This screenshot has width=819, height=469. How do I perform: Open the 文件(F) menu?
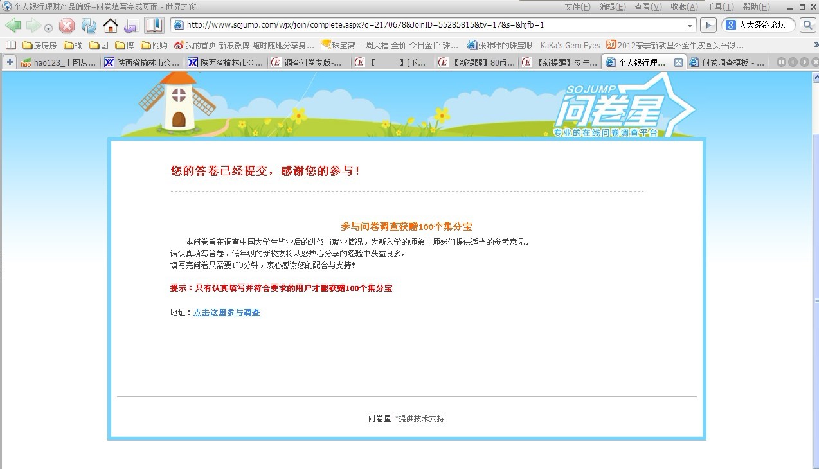577,7
